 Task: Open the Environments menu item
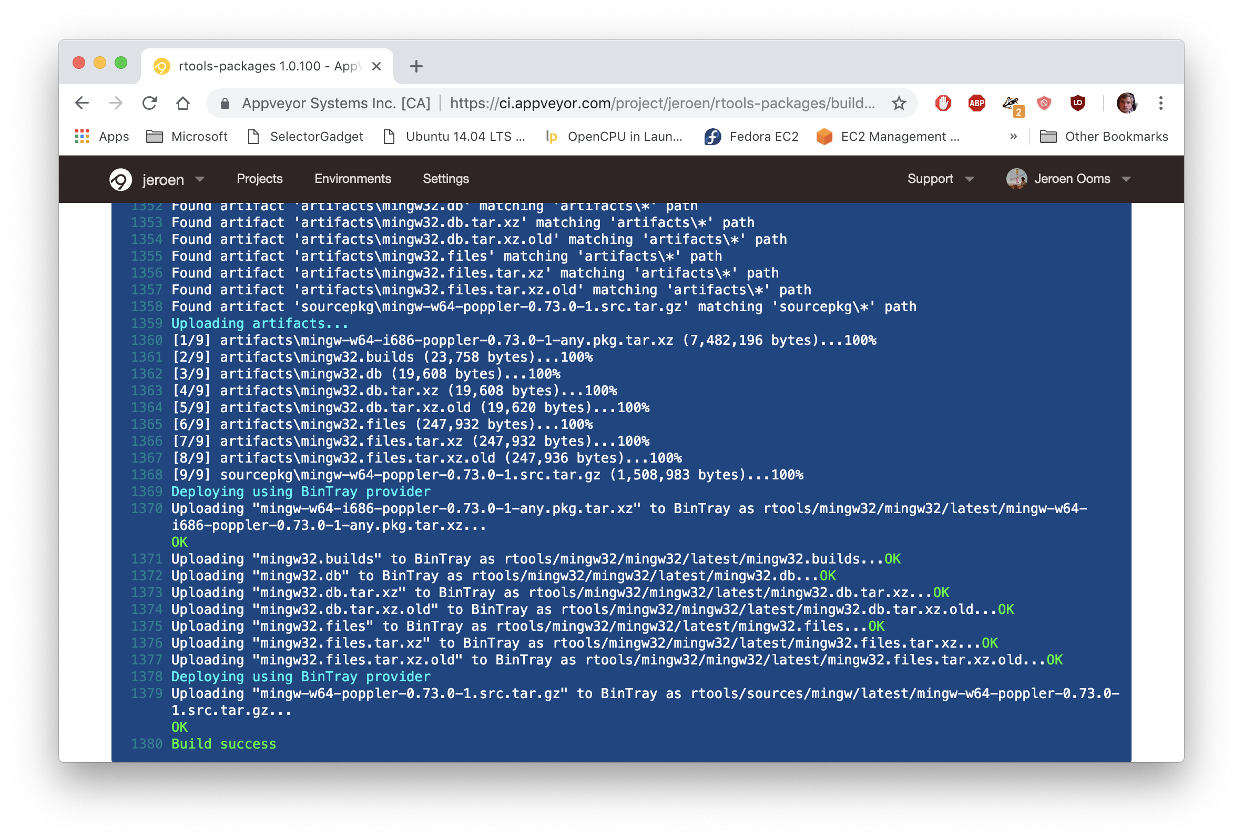click(352, 179)
